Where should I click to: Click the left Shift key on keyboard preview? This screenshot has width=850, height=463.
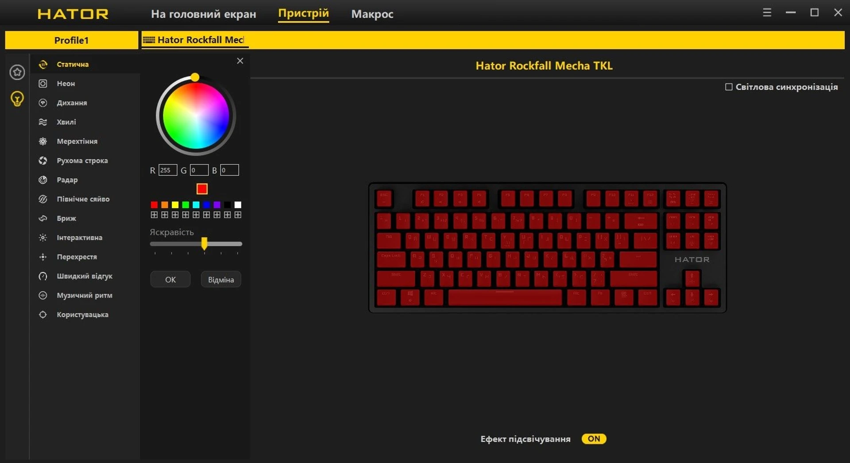click(396, 279)
